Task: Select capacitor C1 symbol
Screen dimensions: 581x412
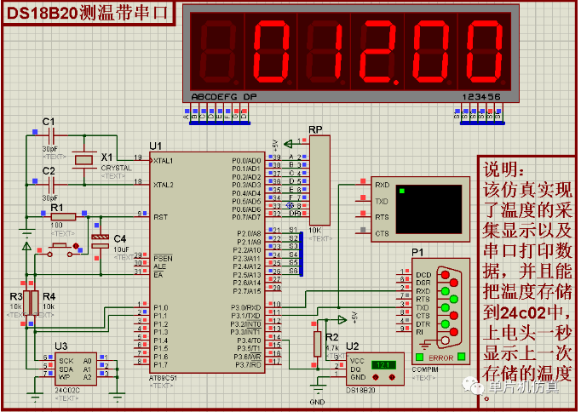Action: point(51,136)
